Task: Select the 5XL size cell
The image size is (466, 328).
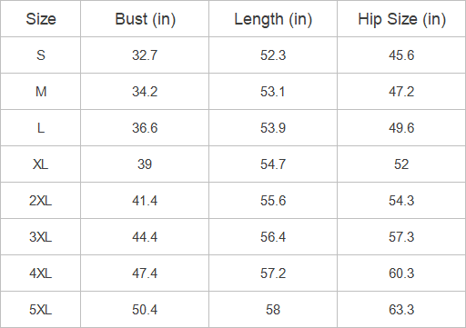Action: tap(40, 310)
